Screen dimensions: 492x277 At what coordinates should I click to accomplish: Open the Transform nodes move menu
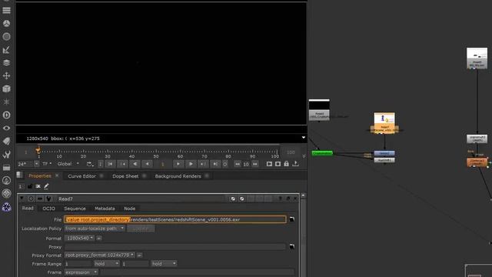[x=6, y=75]
